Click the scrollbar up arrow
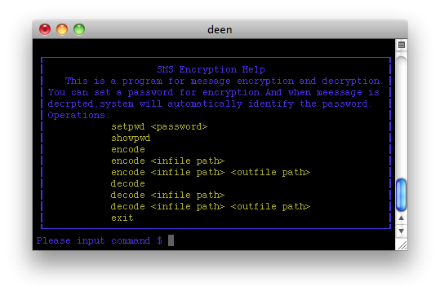The image size is (440, 295). tap(402, 218)
